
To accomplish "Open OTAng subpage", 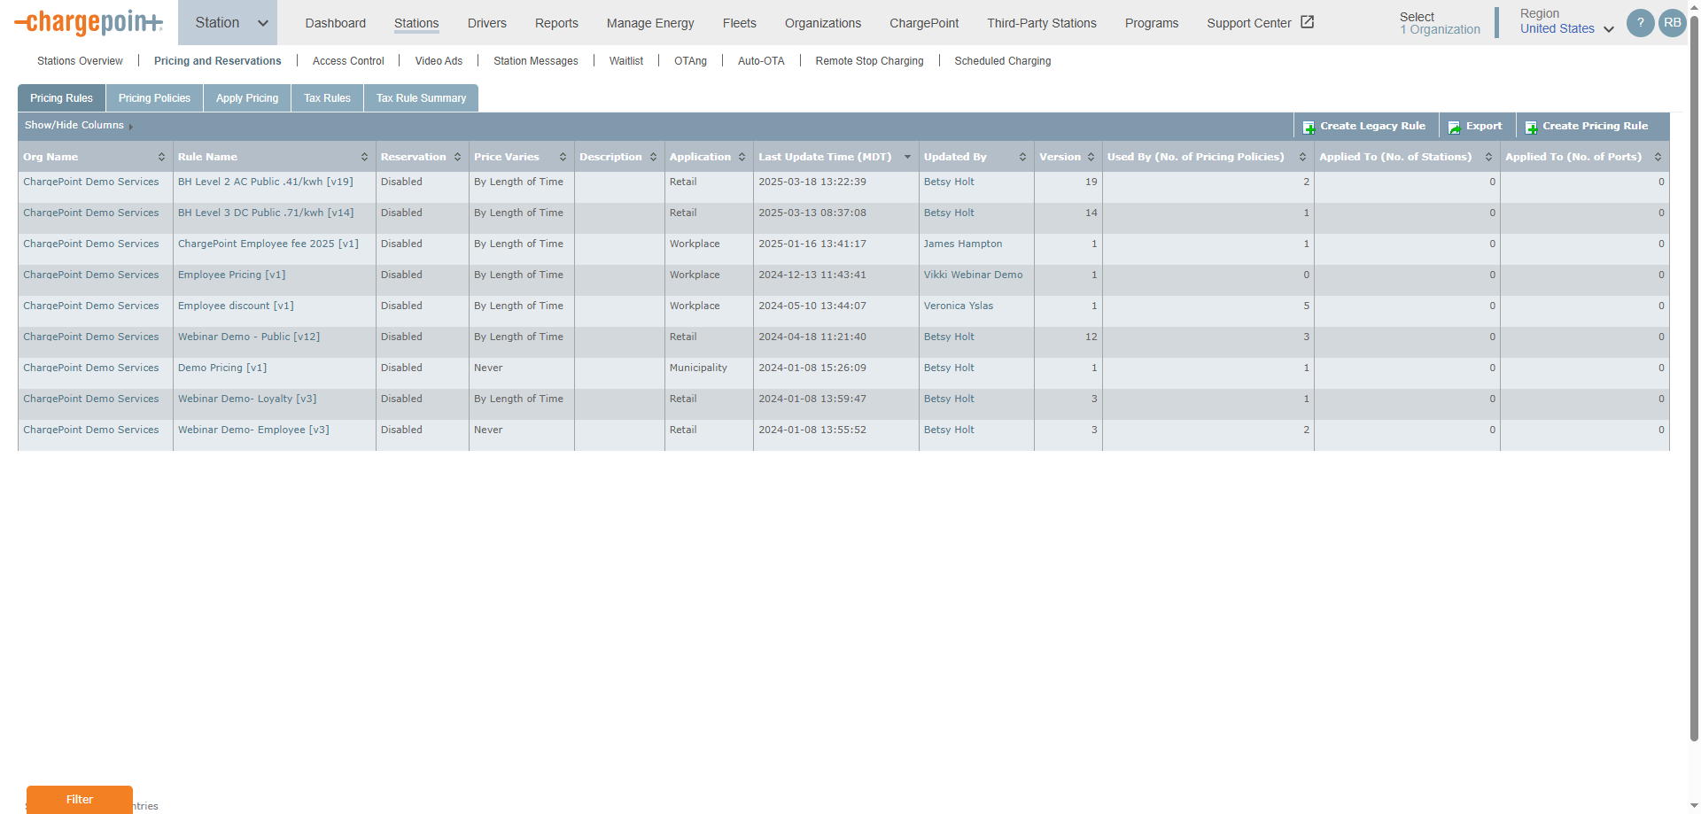I will [x=691, y=61].
